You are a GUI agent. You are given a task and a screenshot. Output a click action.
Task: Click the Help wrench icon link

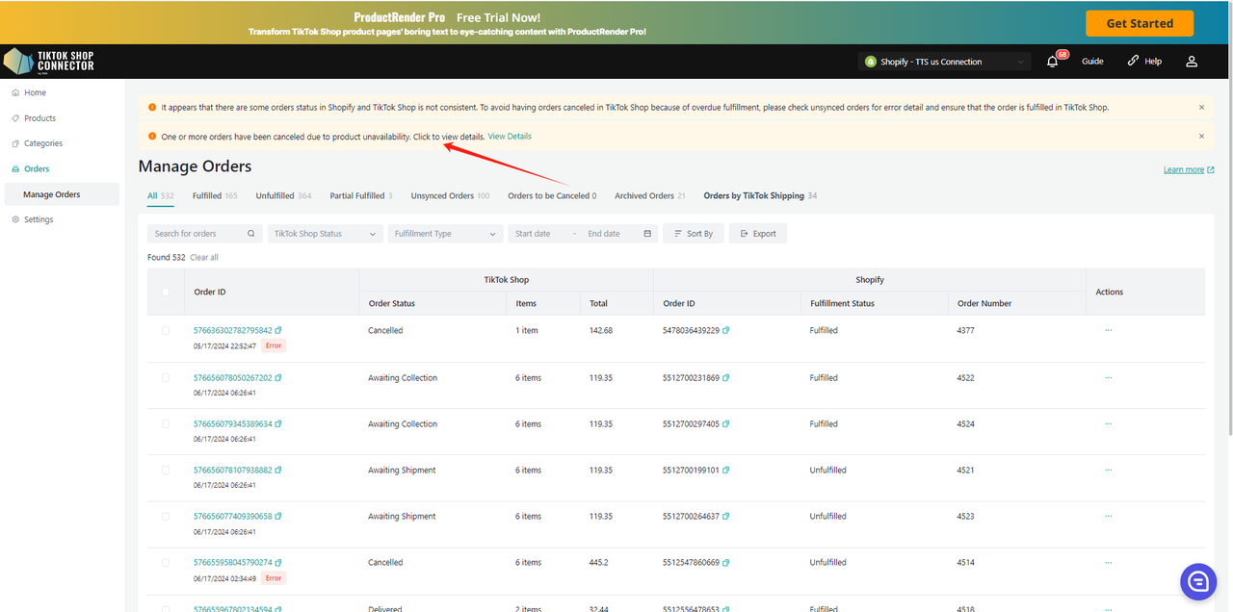1144,61
